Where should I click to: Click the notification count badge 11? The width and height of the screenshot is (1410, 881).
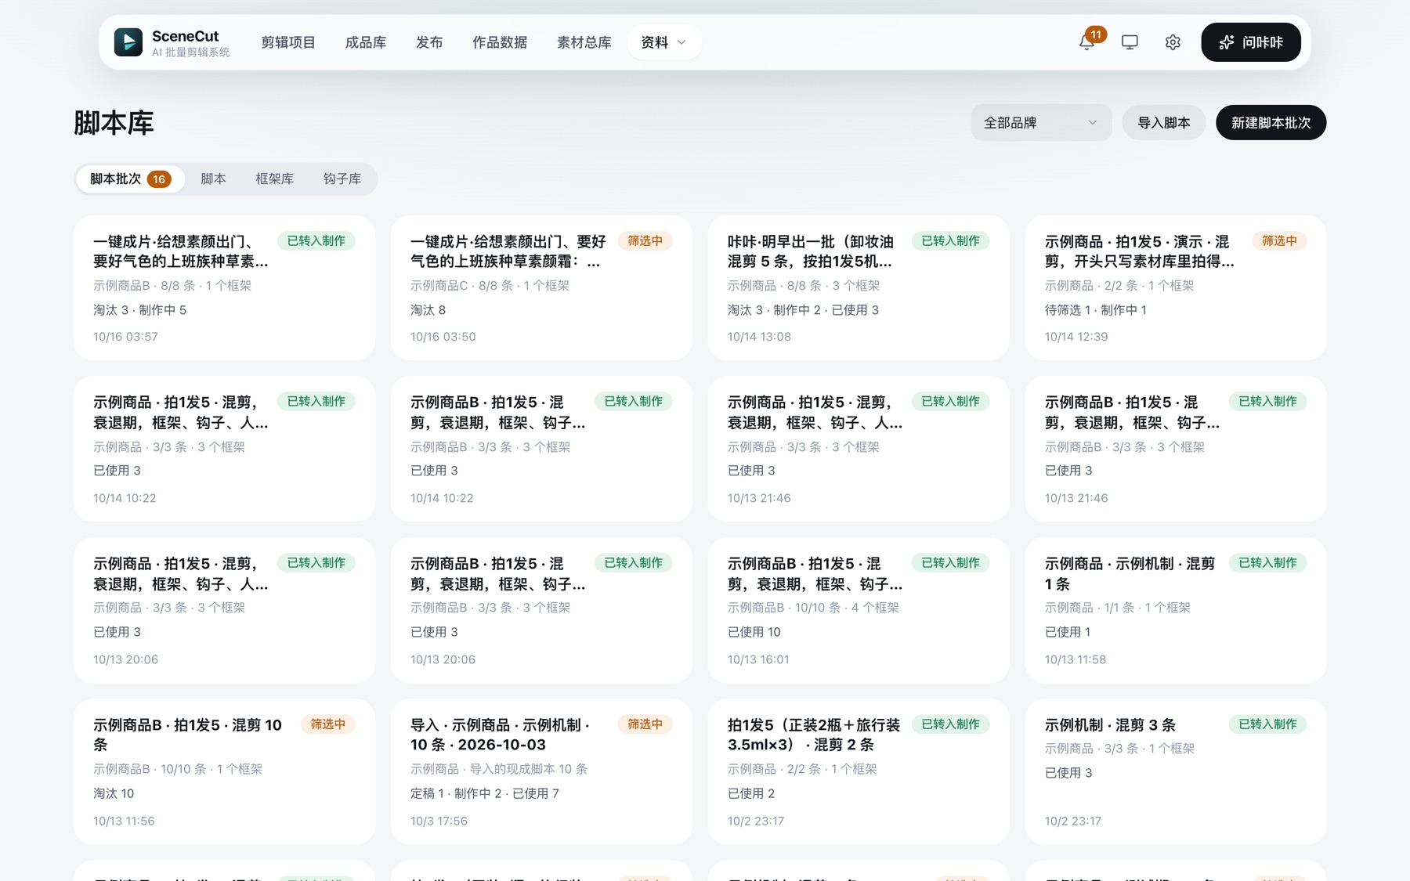(1096, 34)
